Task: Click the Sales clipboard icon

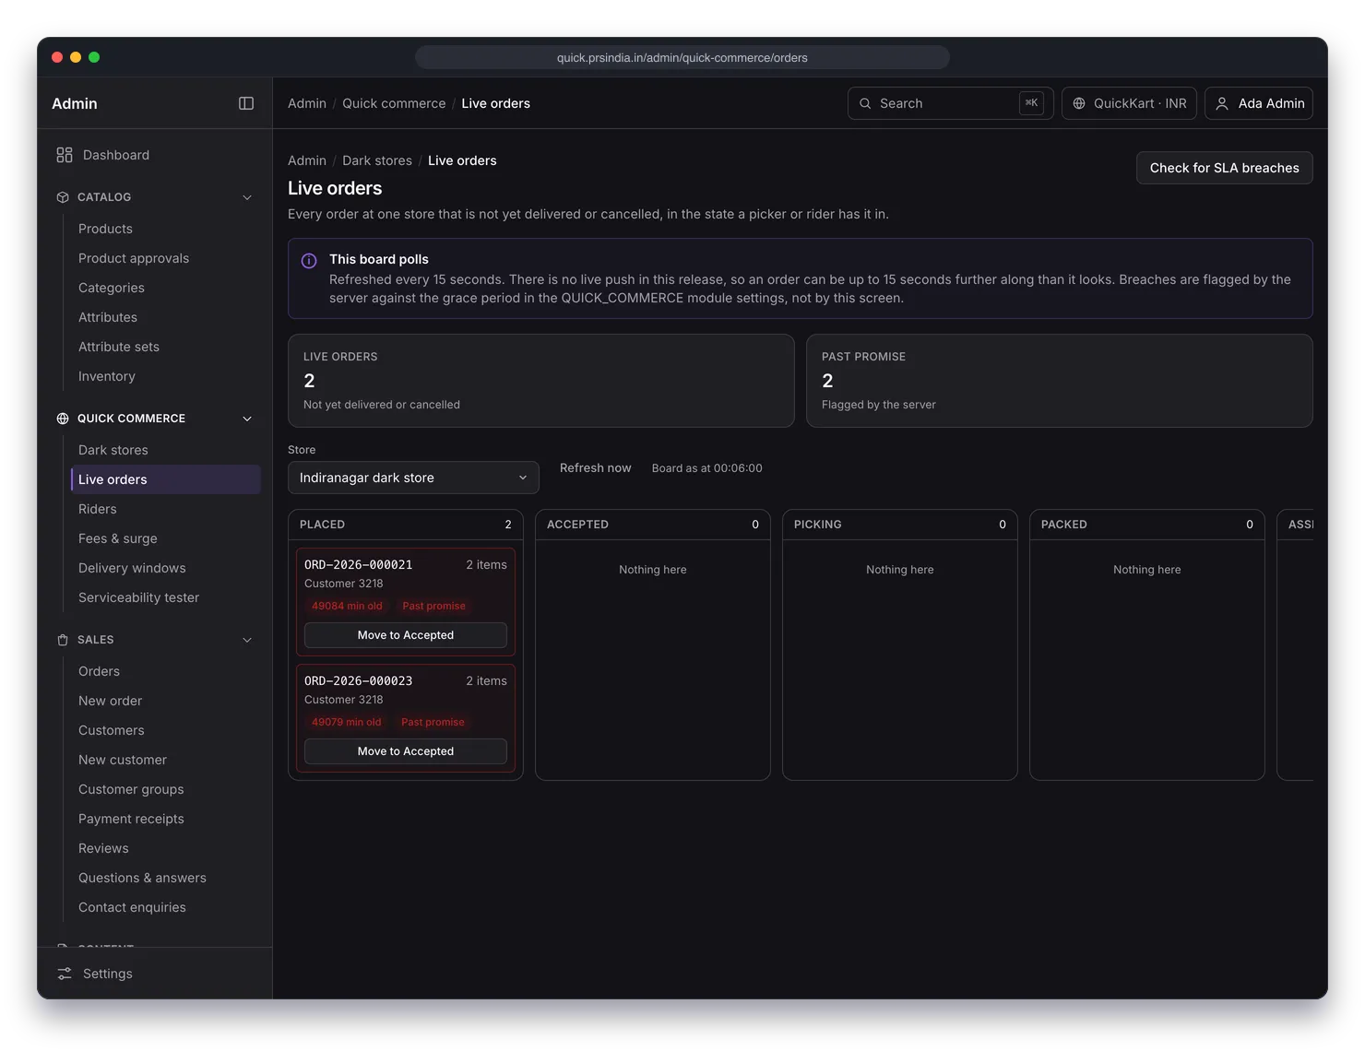Action: pos(63,640)
